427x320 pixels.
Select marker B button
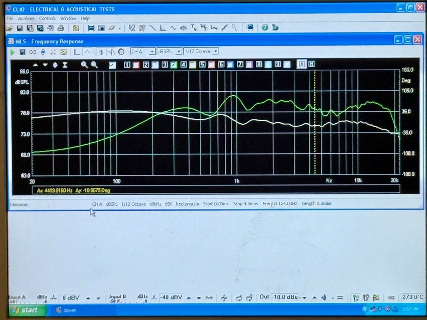[311, 64]
